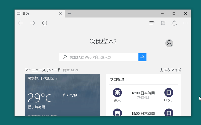Click the カスタマイズ link
Screen dimensions: 201x125
171,70
